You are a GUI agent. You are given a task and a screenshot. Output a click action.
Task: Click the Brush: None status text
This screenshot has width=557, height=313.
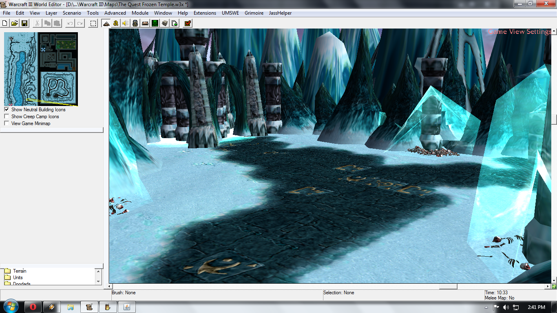[124, 293]
